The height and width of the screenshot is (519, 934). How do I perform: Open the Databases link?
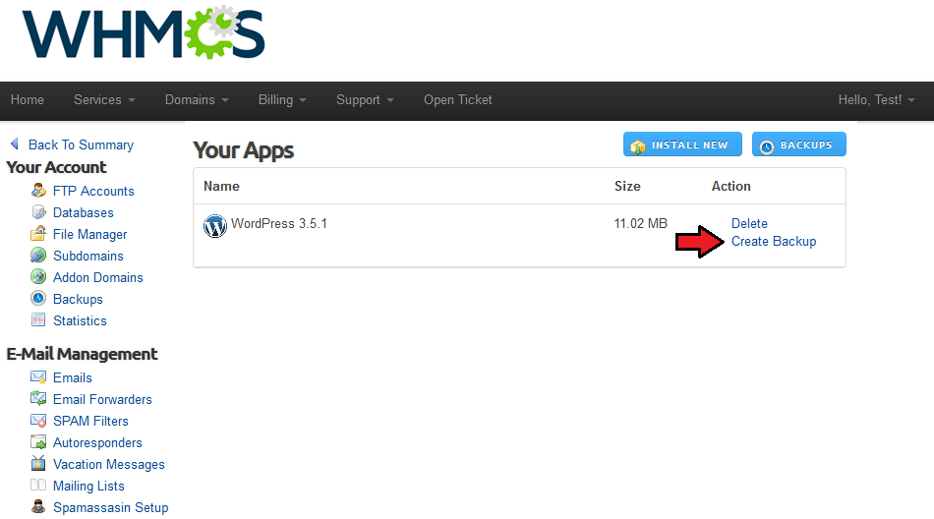coord(84,212)
